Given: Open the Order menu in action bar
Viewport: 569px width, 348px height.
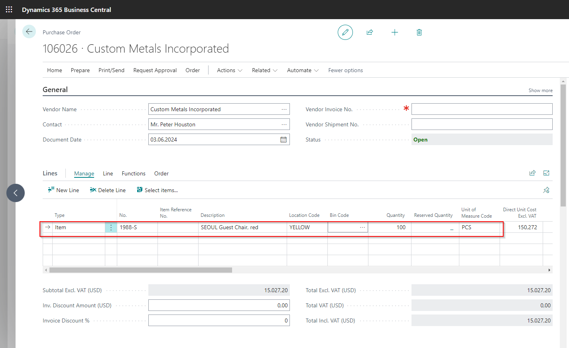Looking at the screenshot, I should click(193, 70).
